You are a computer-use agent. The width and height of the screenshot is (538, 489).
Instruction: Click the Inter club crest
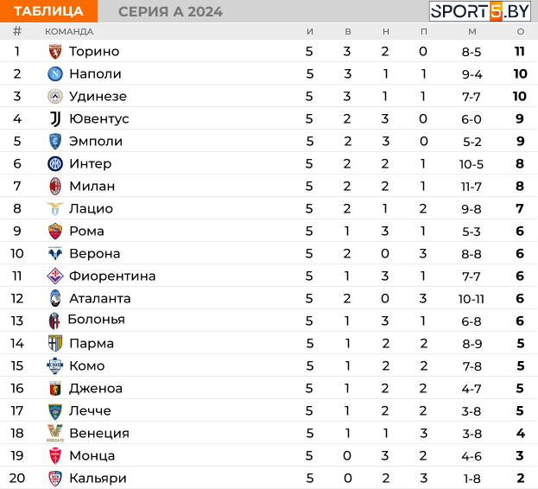[55, 163]
